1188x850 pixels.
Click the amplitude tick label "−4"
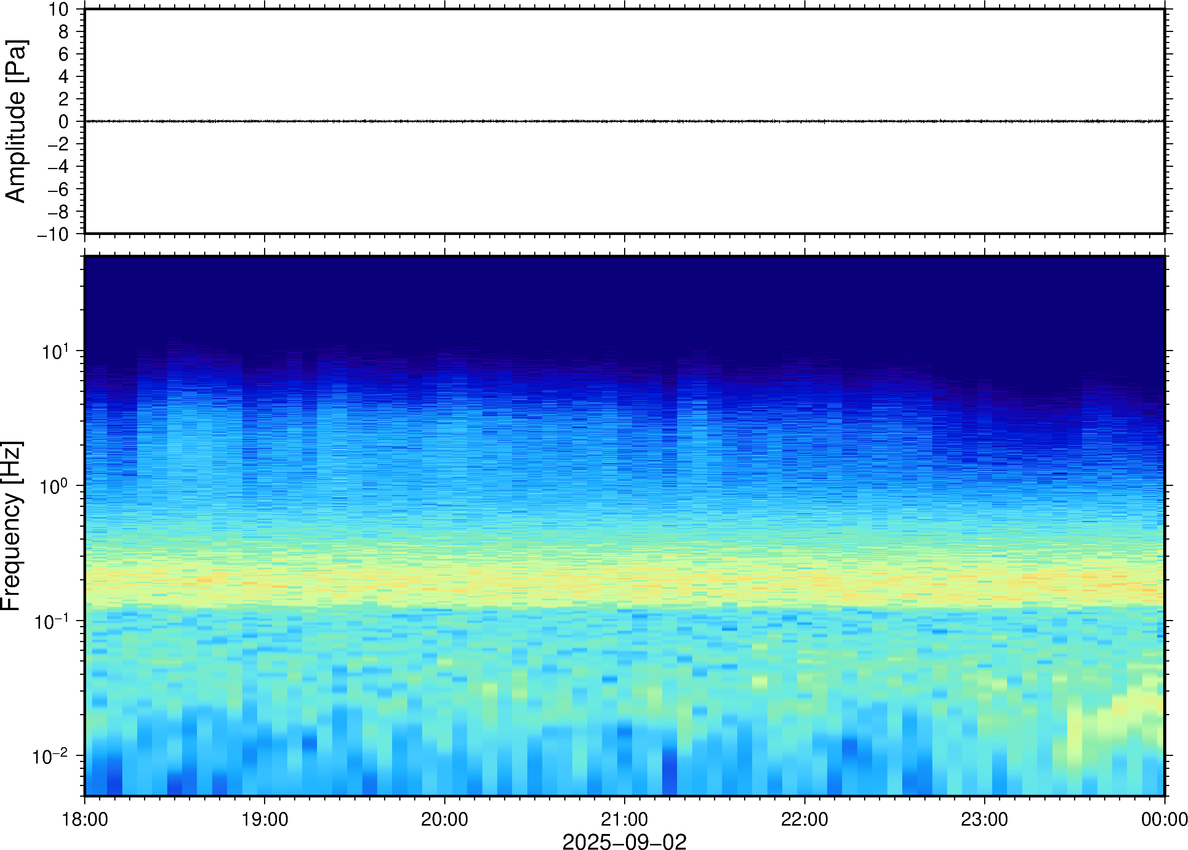58,166
